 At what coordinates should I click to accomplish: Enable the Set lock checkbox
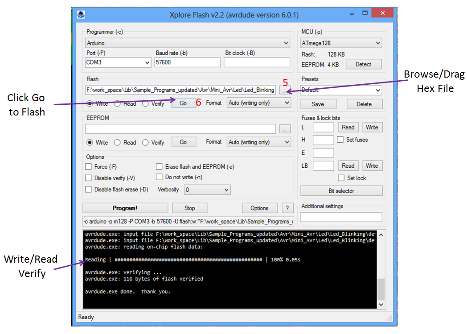341,178
